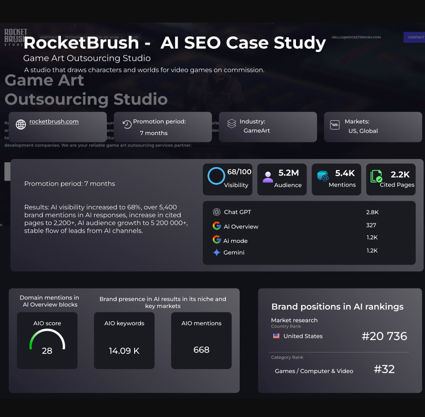Click the 'Games / Computer & Video' category

(314, 371)
